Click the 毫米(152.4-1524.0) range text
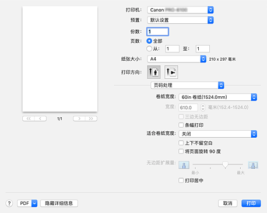267x213 pixels. (228, 107)
